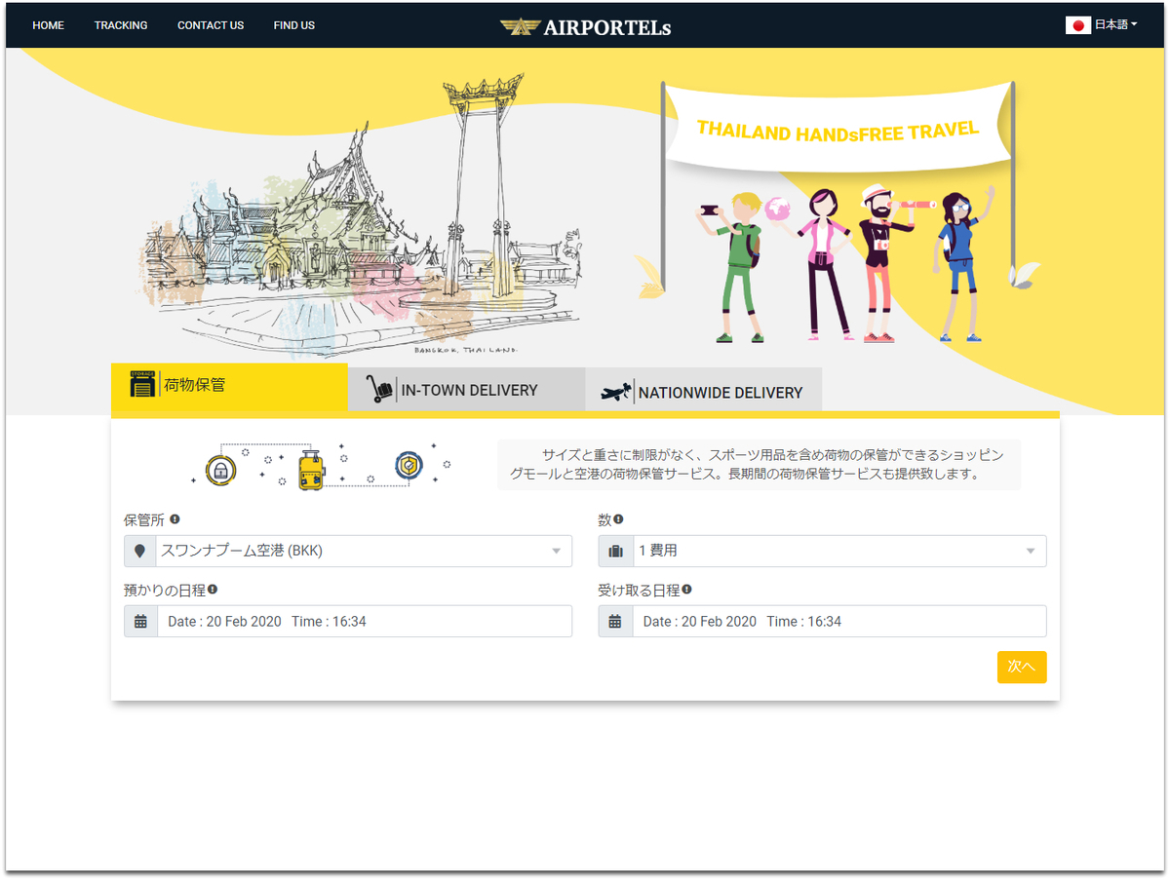Click the pick-up date field 受け取る日程

click(x=839, y=621)
